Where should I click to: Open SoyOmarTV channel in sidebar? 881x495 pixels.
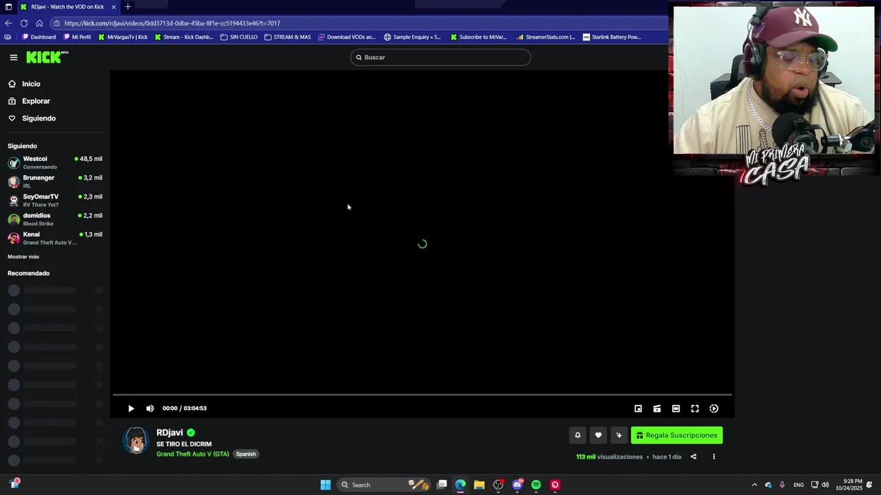(55, 201)
